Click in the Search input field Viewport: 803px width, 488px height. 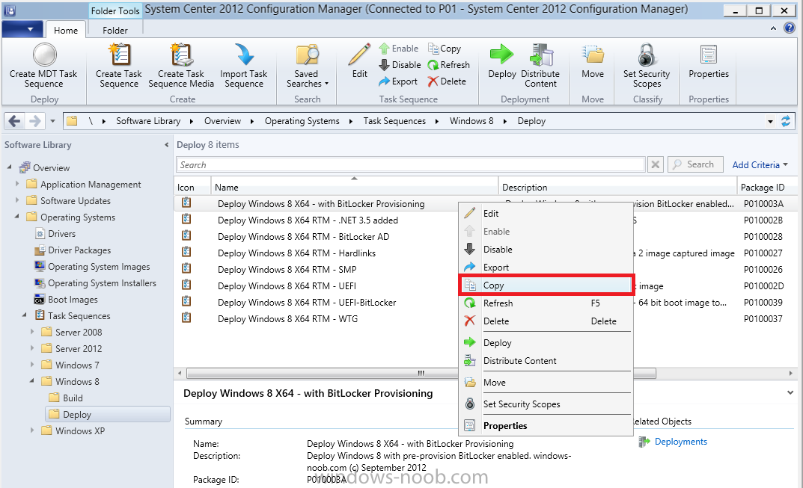point(410,164)
